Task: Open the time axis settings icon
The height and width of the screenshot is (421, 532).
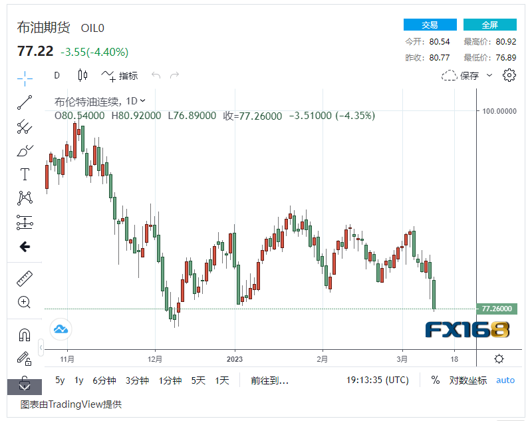Action: point(499,358)
